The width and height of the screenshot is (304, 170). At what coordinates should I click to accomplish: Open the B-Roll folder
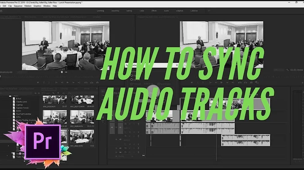(19, 98)
